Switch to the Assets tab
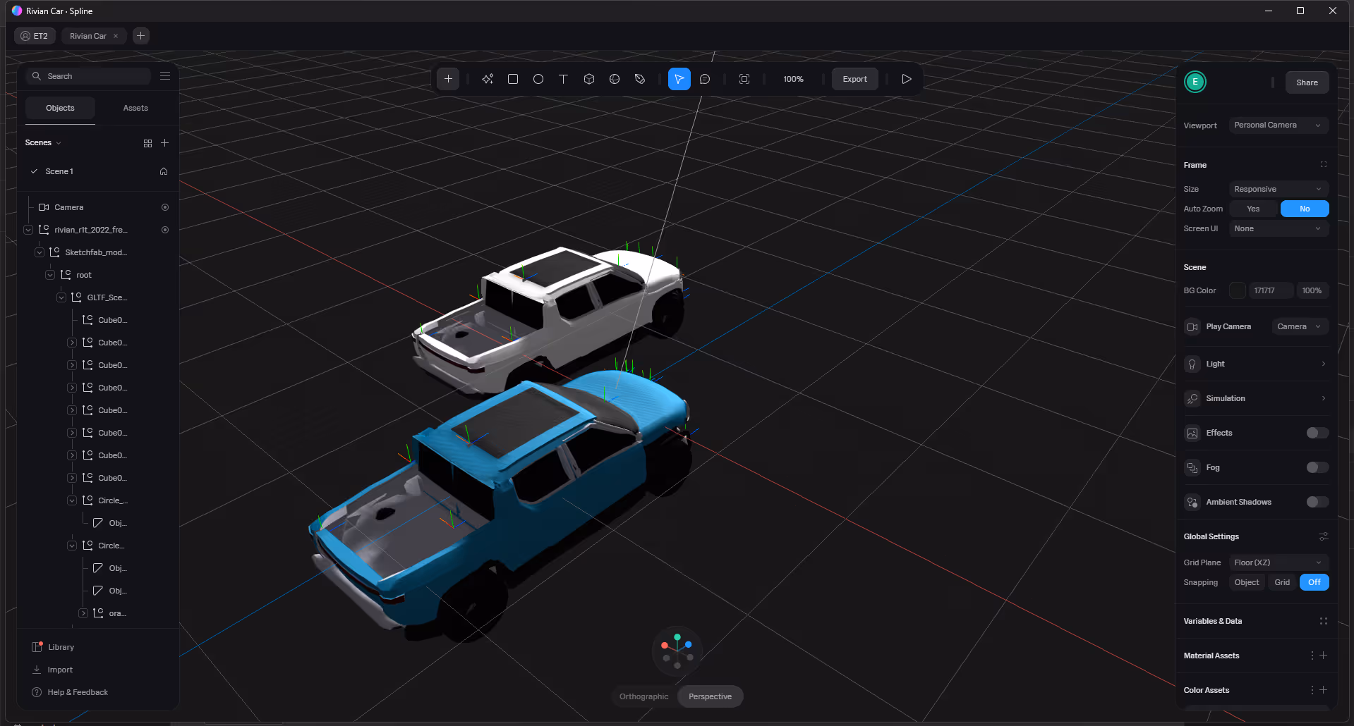Image resolution: width=1354 pixels, height=726 pixels. [x=135, y=108]
